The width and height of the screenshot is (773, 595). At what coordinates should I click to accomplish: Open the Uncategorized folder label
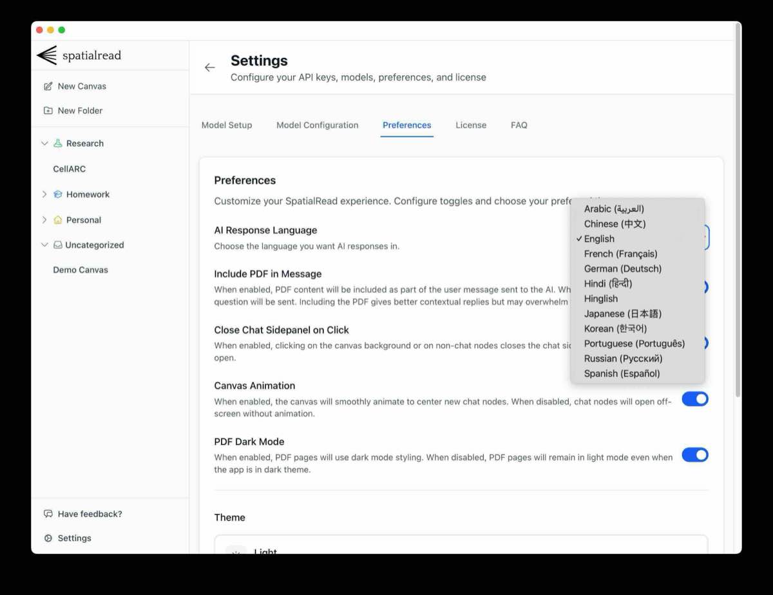tap(95, 245)
